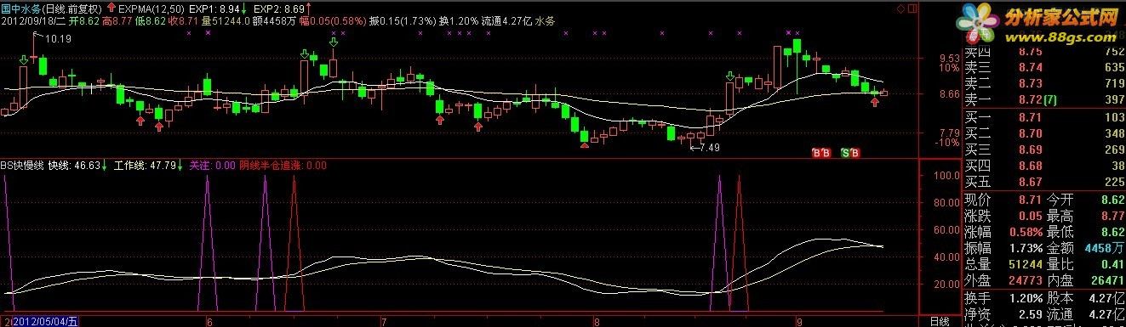Click the 水务 sector label in the info line

pyautogui.click(x=544, y=20)
